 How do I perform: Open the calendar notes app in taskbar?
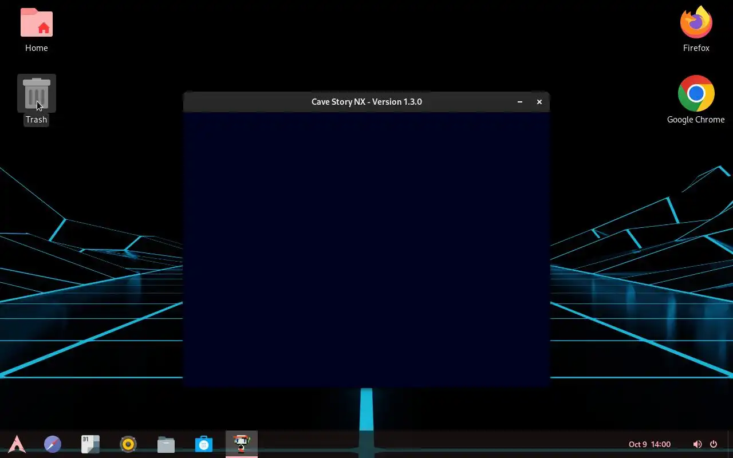(x=90, y=444)
